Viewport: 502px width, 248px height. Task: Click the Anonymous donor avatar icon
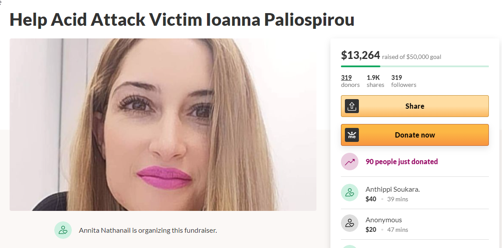point(350,223)
